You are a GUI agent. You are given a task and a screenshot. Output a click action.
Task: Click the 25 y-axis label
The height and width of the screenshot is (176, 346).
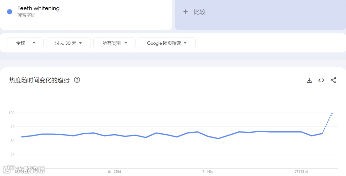[12, 155]
